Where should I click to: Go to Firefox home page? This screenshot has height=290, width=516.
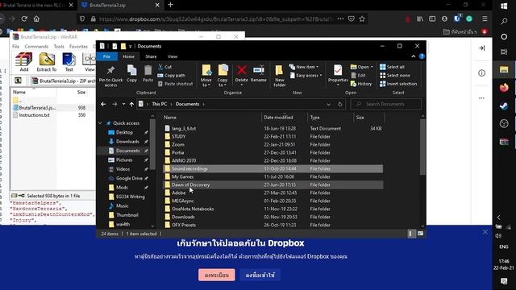coord(36,19)
